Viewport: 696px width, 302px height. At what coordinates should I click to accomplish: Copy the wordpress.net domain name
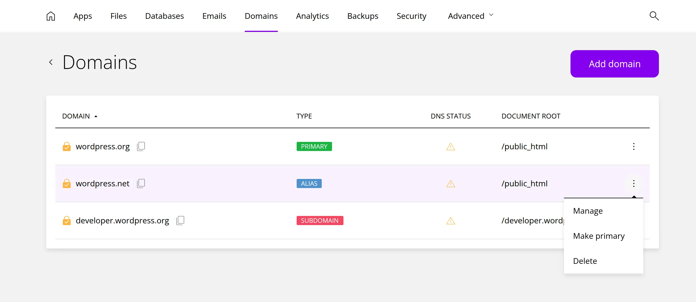point(141,183)
